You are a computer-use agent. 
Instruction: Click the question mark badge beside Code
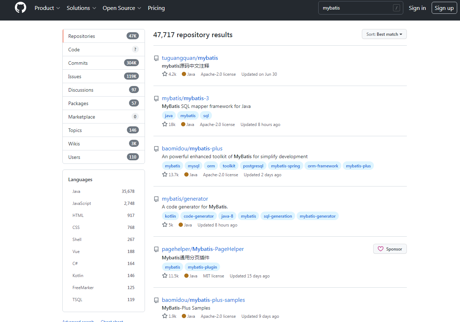tap(135, 50)
